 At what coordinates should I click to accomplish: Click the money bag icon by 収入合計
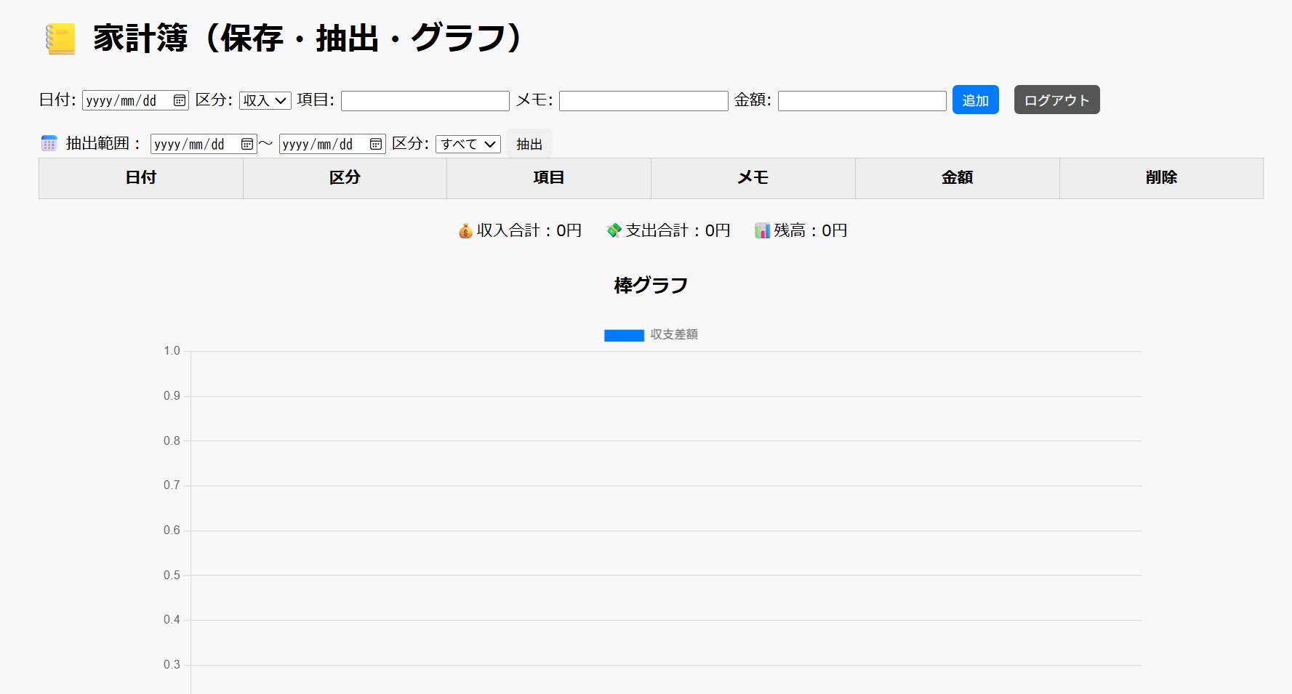pyautogui.click(x=465, y=231)
